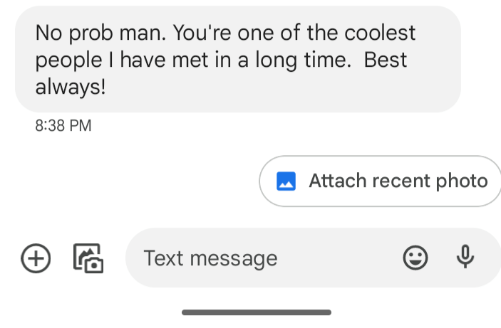The height and width of the screenshot is (328, 501).
Task: Open the emoji picker
Action: (415, 258)
